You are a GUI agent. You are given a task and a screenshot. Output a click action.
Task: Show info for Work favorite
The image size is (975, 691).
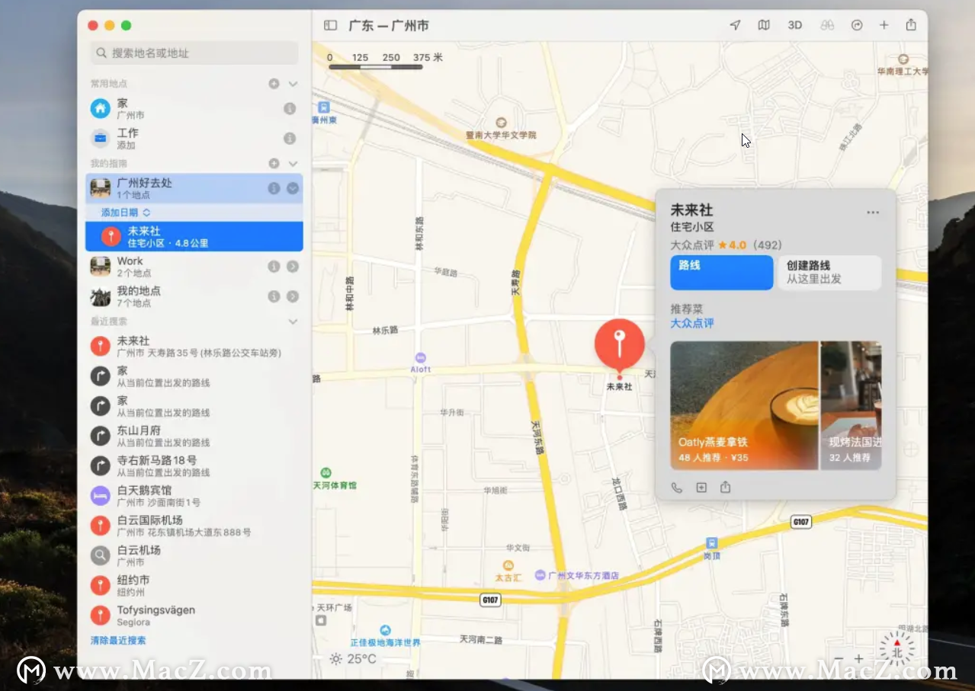click(290, 139)
